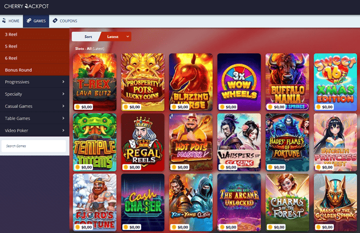Viewport: 360px width, 233px height.
Task: Select the Bonus Round category
Action: click(34, 70)
